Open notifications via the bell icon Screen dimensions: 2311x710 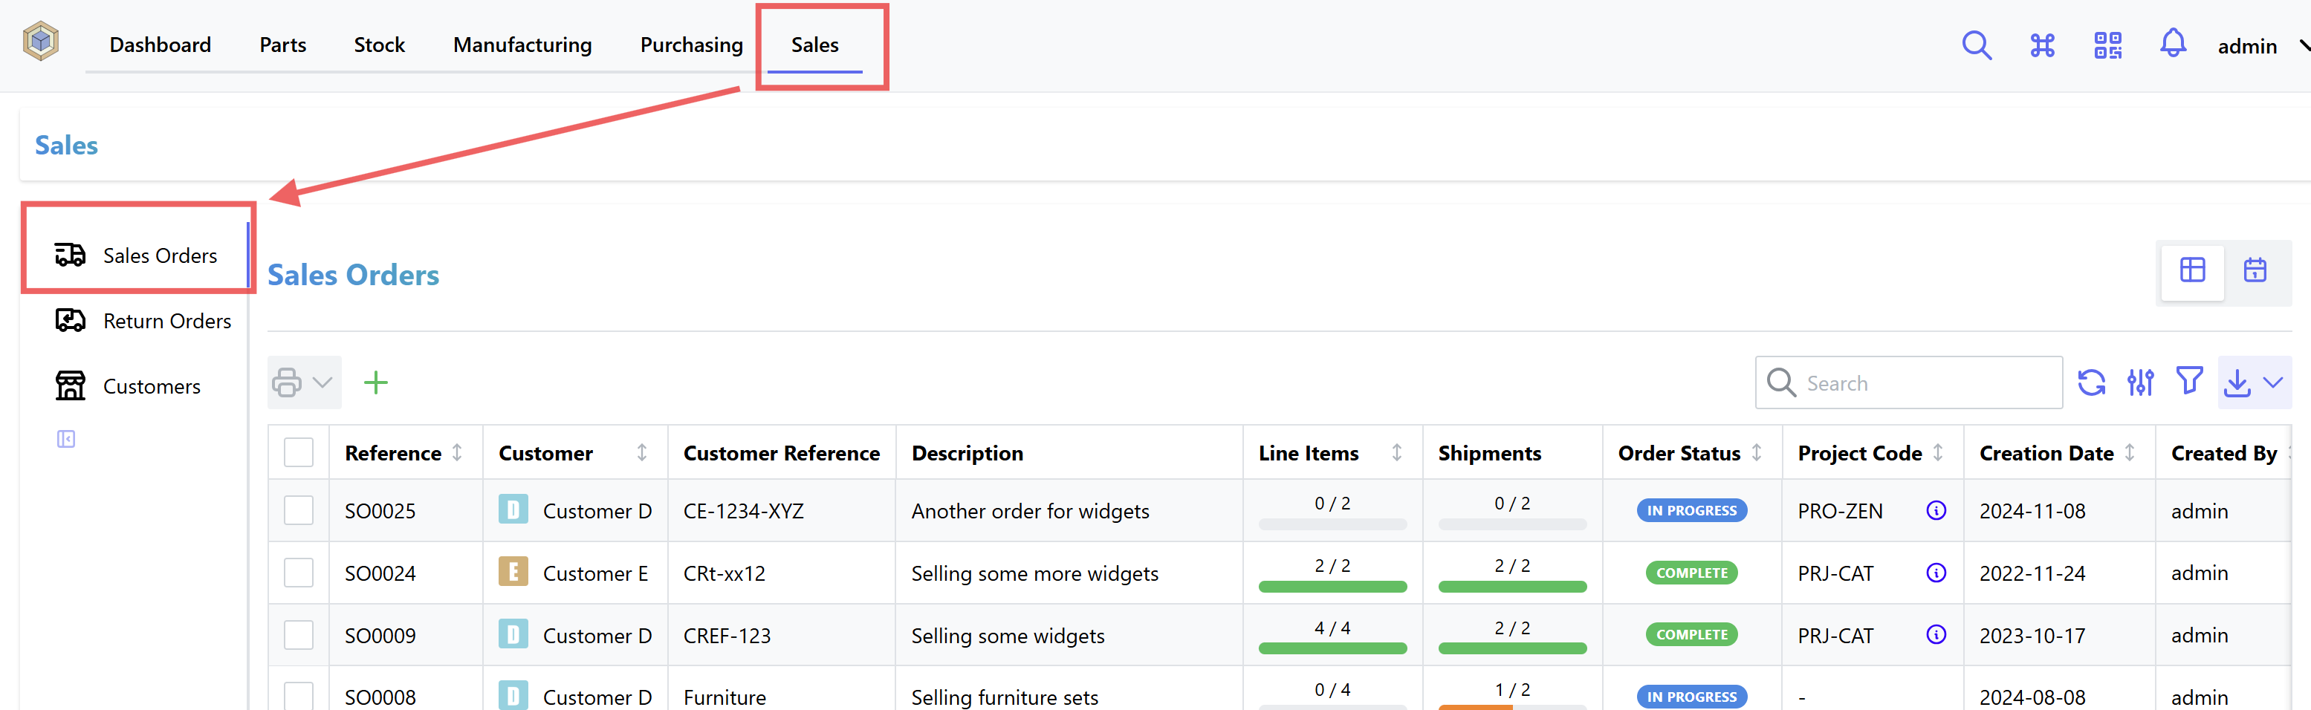coord(2173,43)
